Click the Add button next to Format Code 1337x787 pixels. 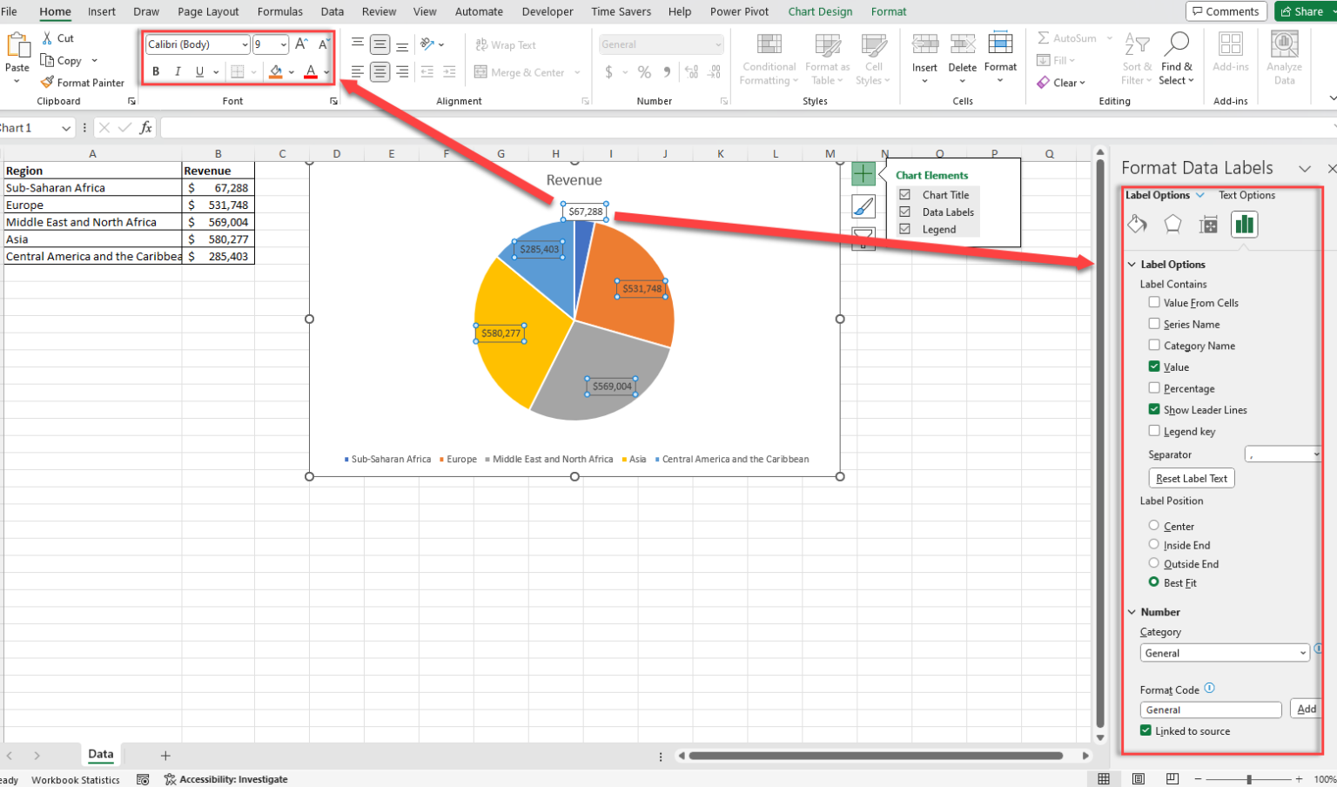[1306, 709]
